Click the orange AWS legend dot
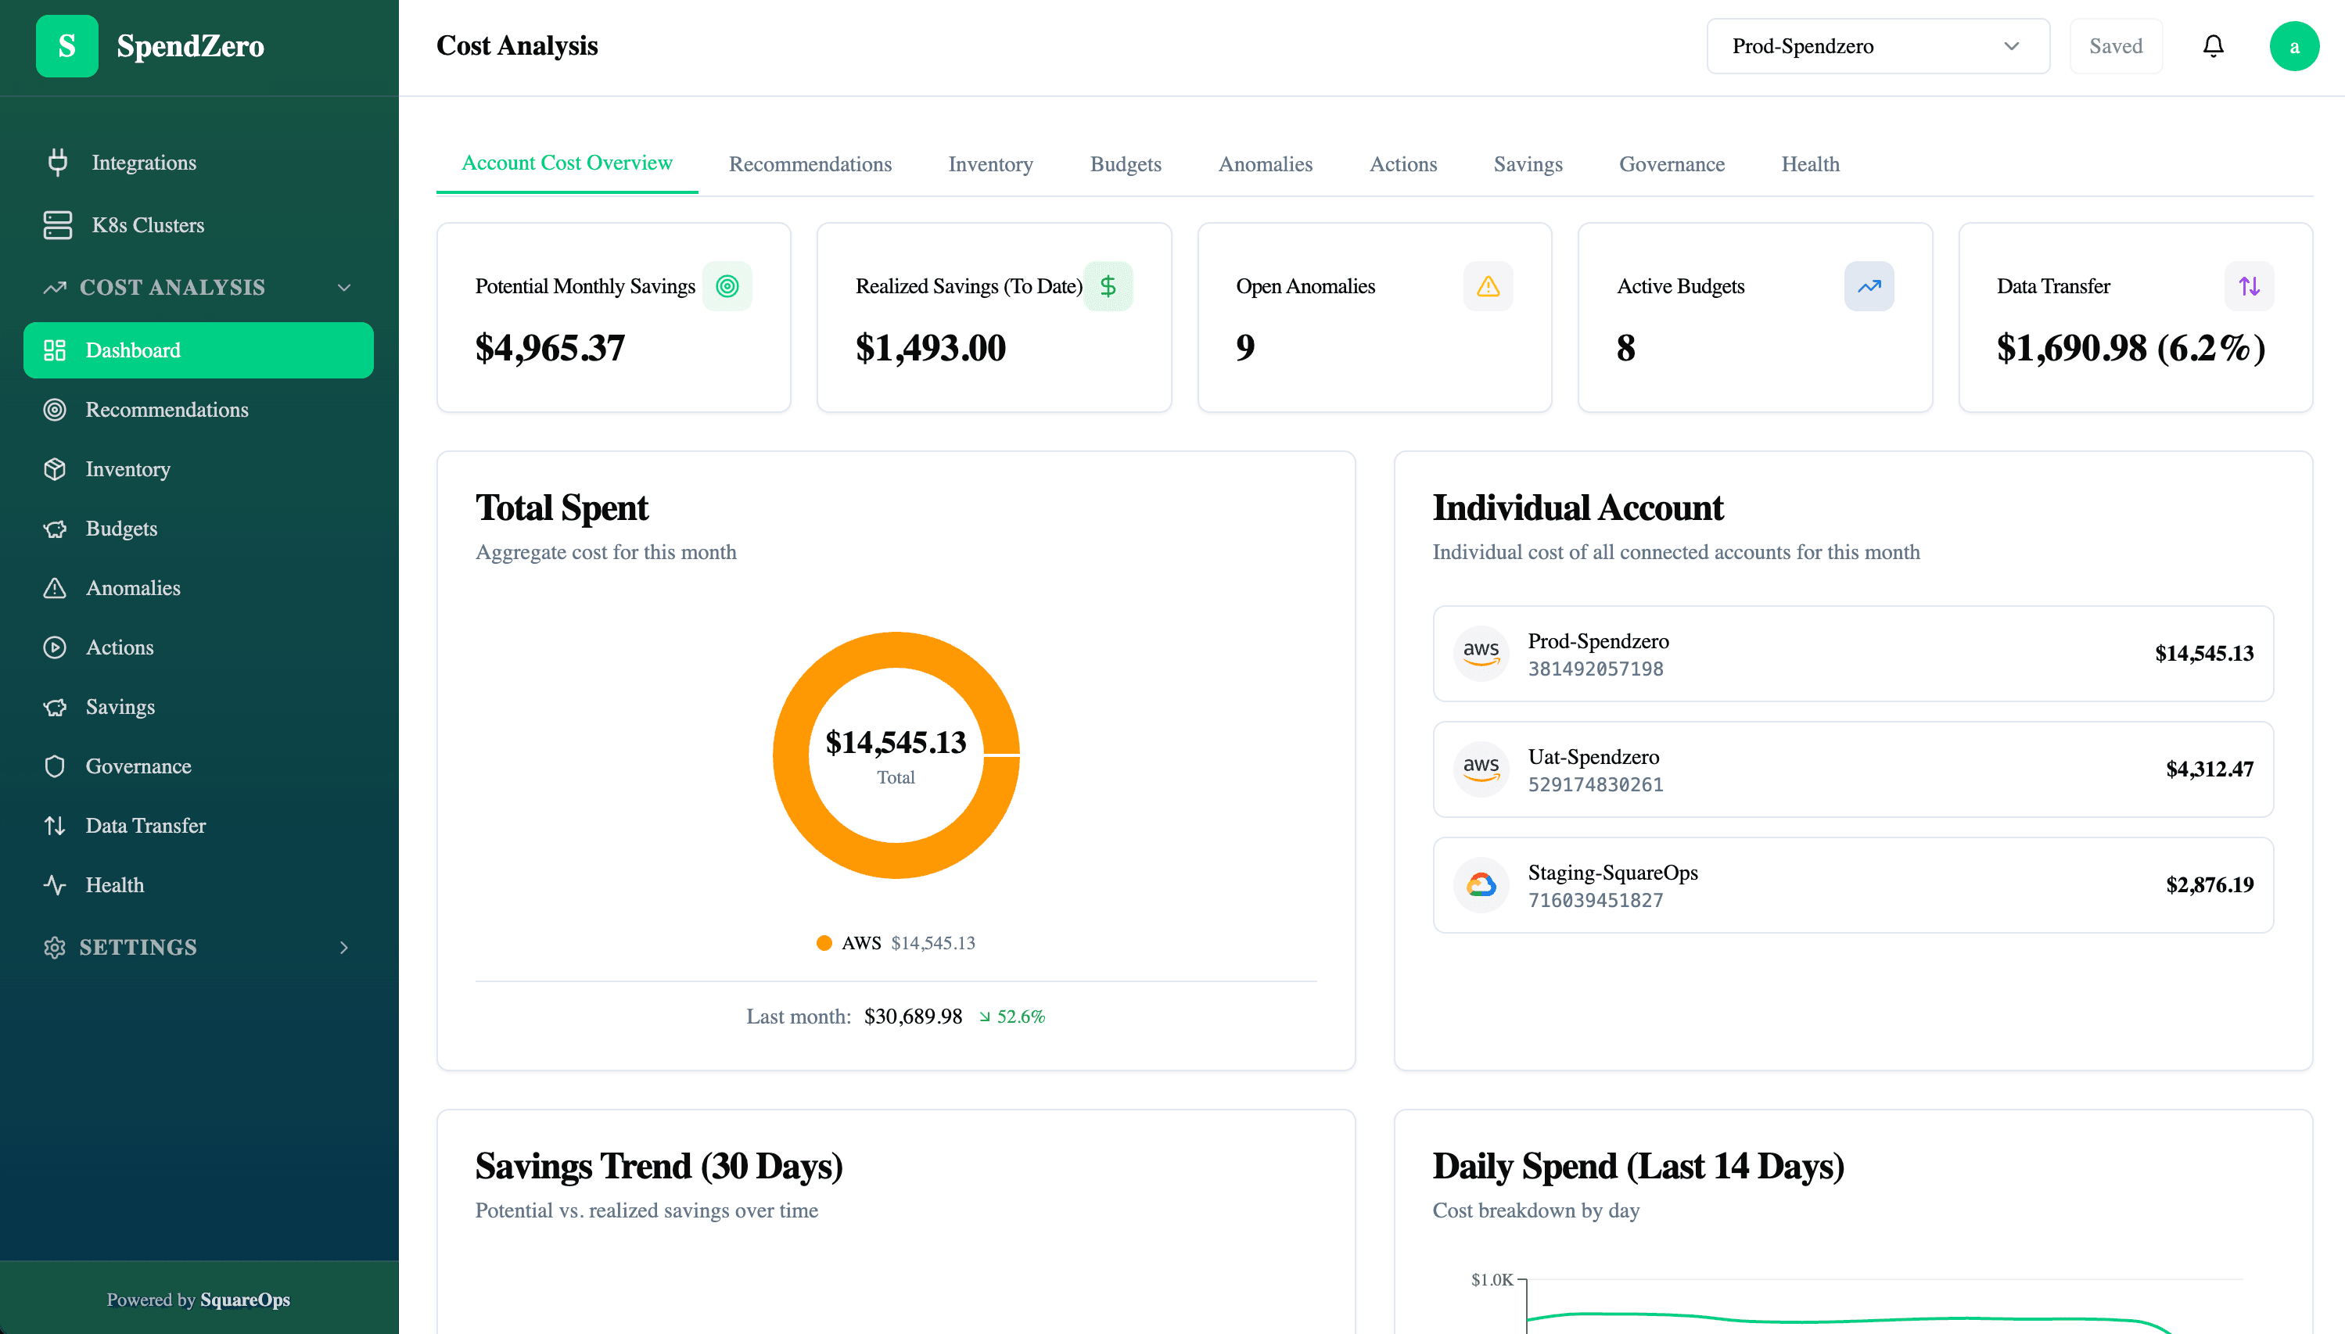This screenshot has height=1334, width=2345. [x=824, y=943]
